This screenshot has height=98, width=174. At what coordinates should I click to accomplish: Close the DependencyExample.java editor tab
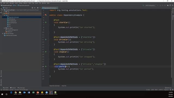click(57, 8)
